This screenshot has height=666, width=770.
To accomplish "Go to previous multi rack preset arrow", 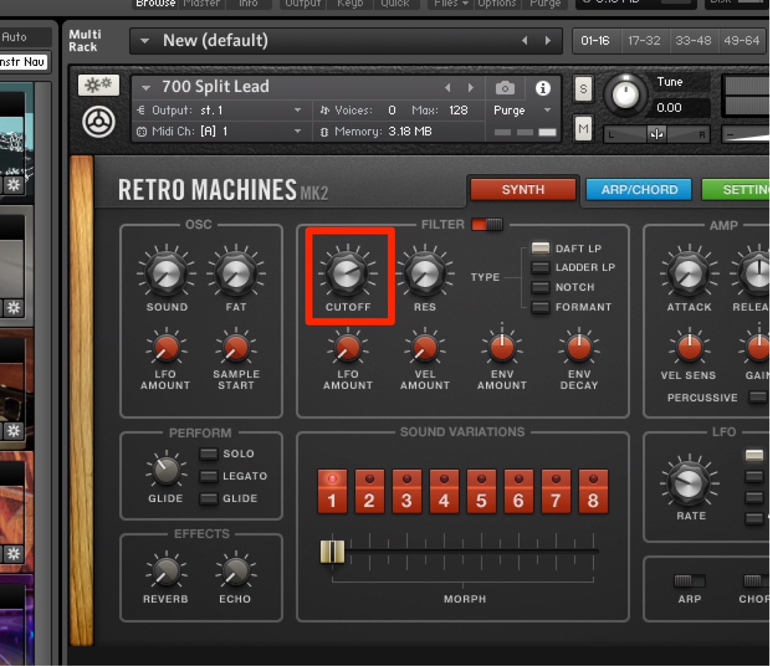I will tap(525, 41).
